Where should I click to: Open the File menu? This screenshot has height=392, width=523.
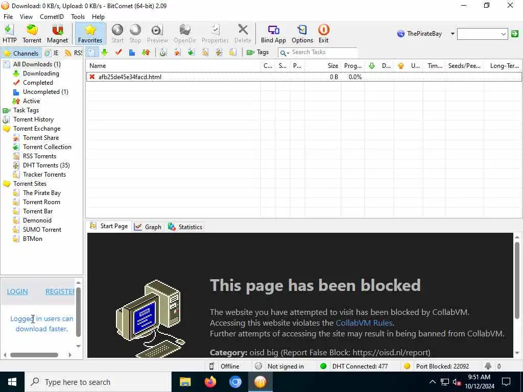point(8,17)
